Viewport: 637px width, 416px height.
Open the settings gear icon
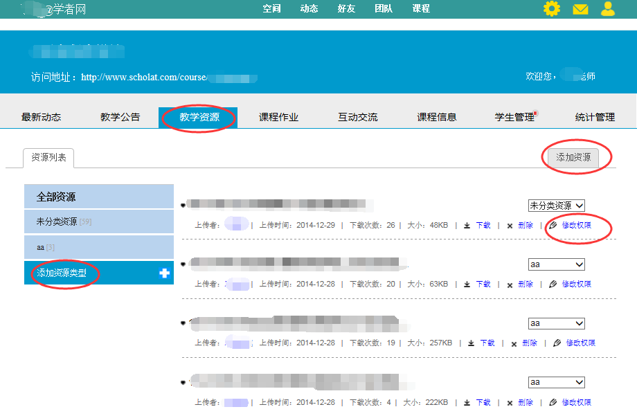[x=552, y=9]
